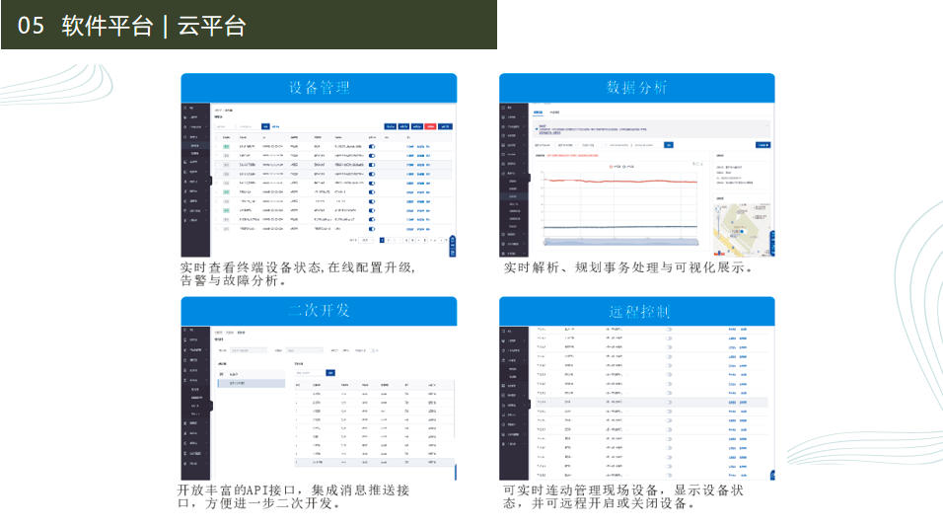The image size is (943, 527).
Task: Select the first underlined tab in 数据分析
Action: pyautogui.click(x=539, y=113)
